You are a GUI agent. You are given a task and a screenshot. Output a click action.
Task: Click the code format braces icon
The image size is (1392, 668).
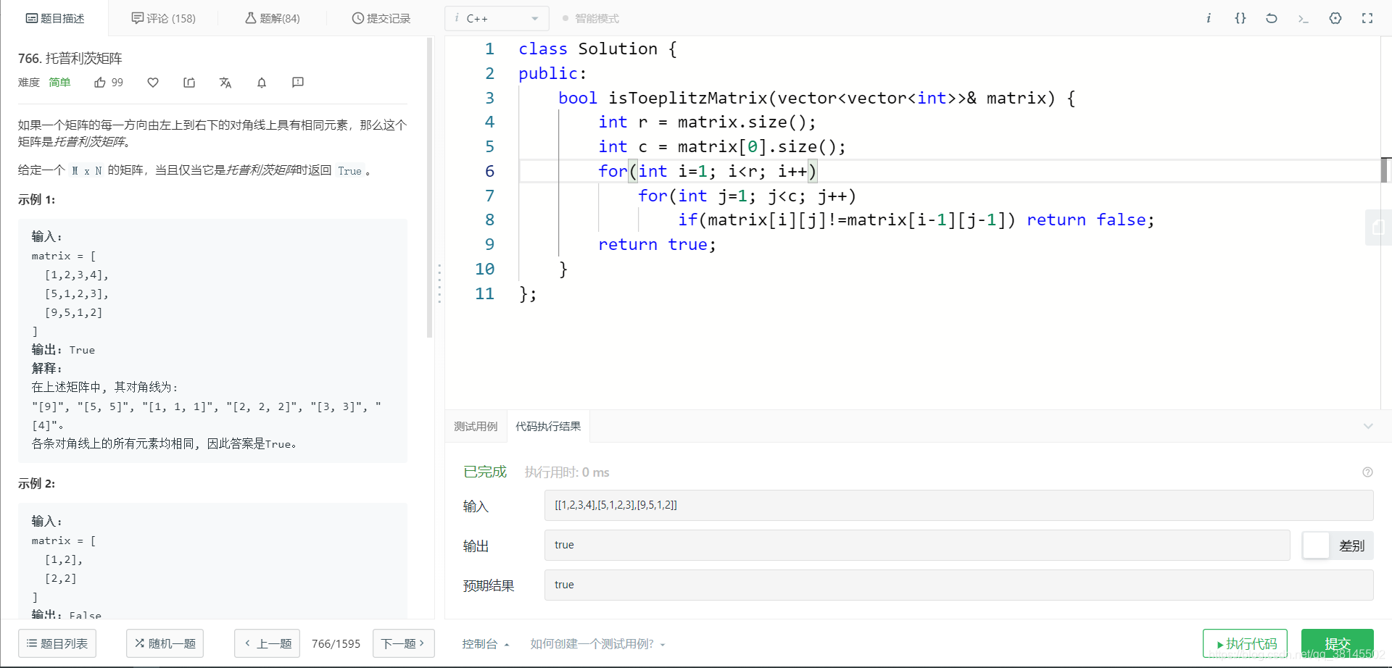click(1240, 18)
